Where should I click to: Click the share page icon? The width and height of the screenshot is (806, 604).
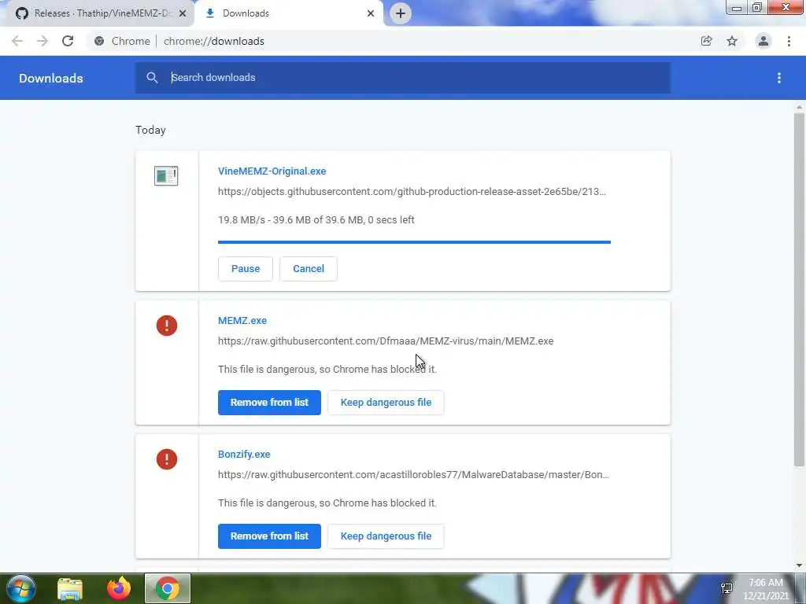tap(706, 41)
